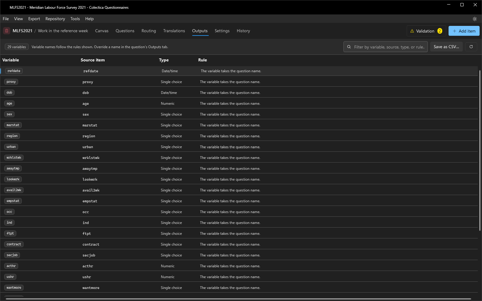Switch to the Canvas tab
This screenshot has height=301, width=482.
[x=102, y=31]
